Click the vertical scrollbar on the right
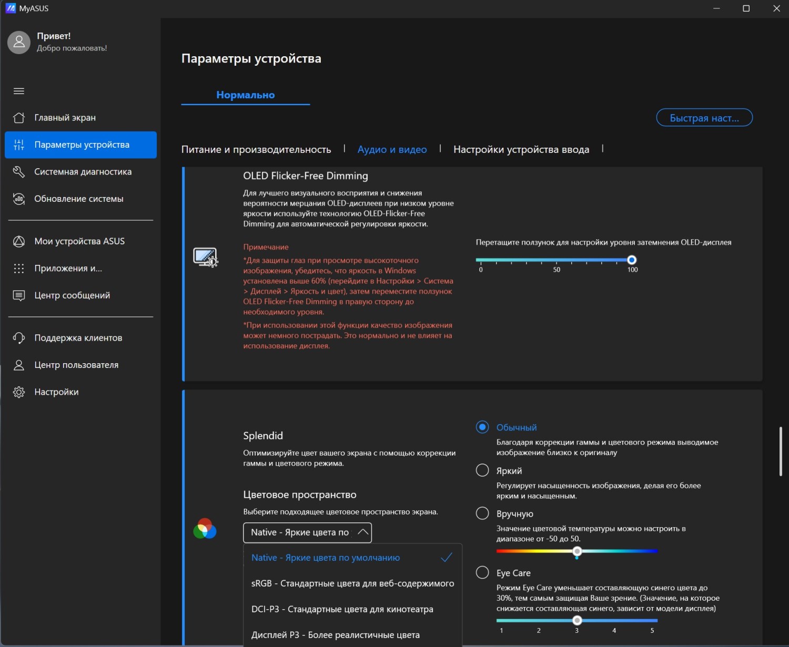This screenshot has width=789, height=647. pos(781,451)
